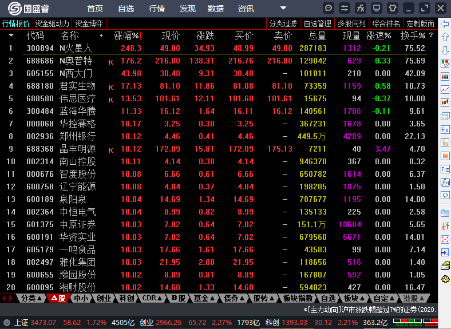Click the blue arrow-into-list icon
451x329 pixels.
tap(445, 252)
